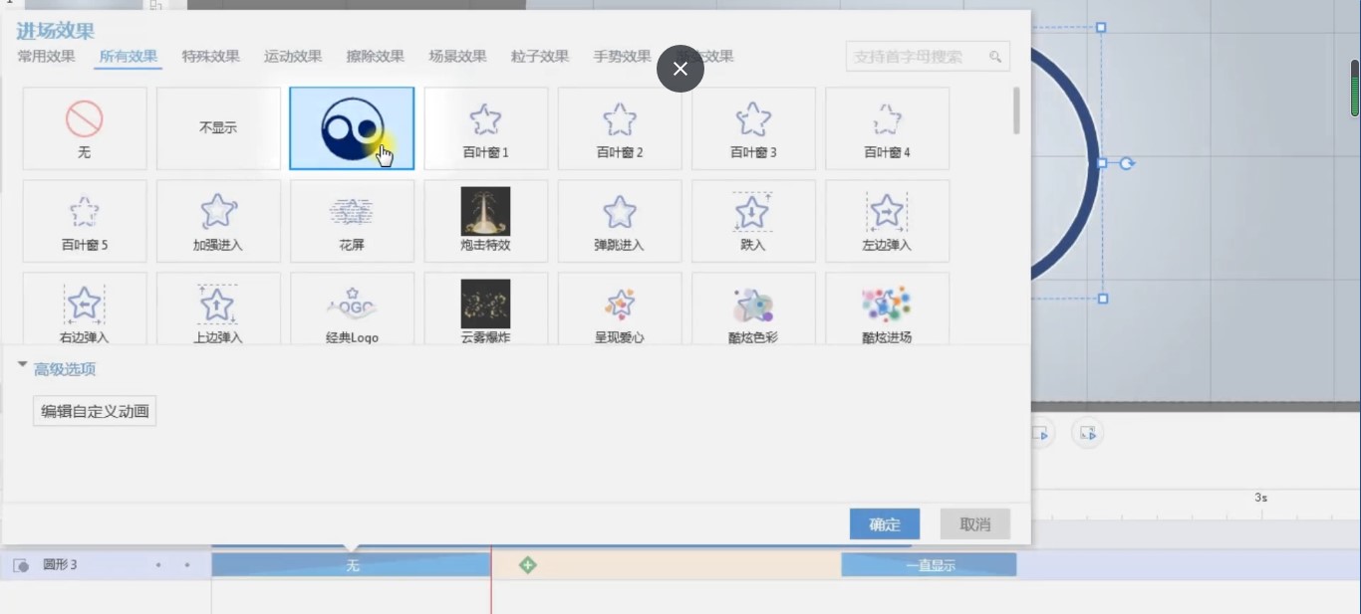Click the 编辑自定义动画 button

94,410
